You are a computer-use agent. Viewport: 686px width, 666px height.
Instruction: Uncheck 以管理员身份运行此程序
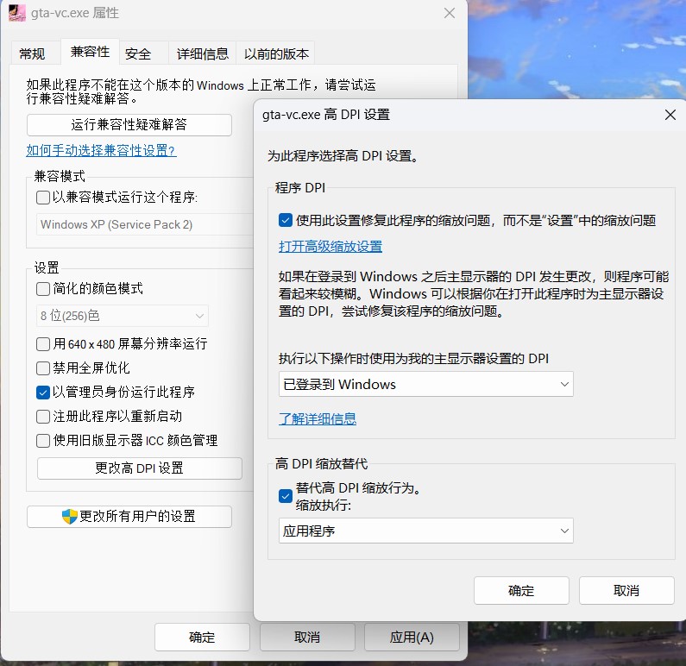[x=43, y=393]
